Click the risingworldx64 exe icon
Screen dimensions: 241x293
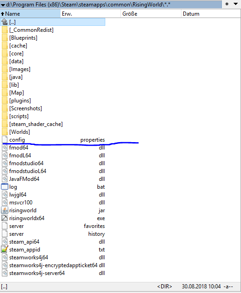click(5, 218)
